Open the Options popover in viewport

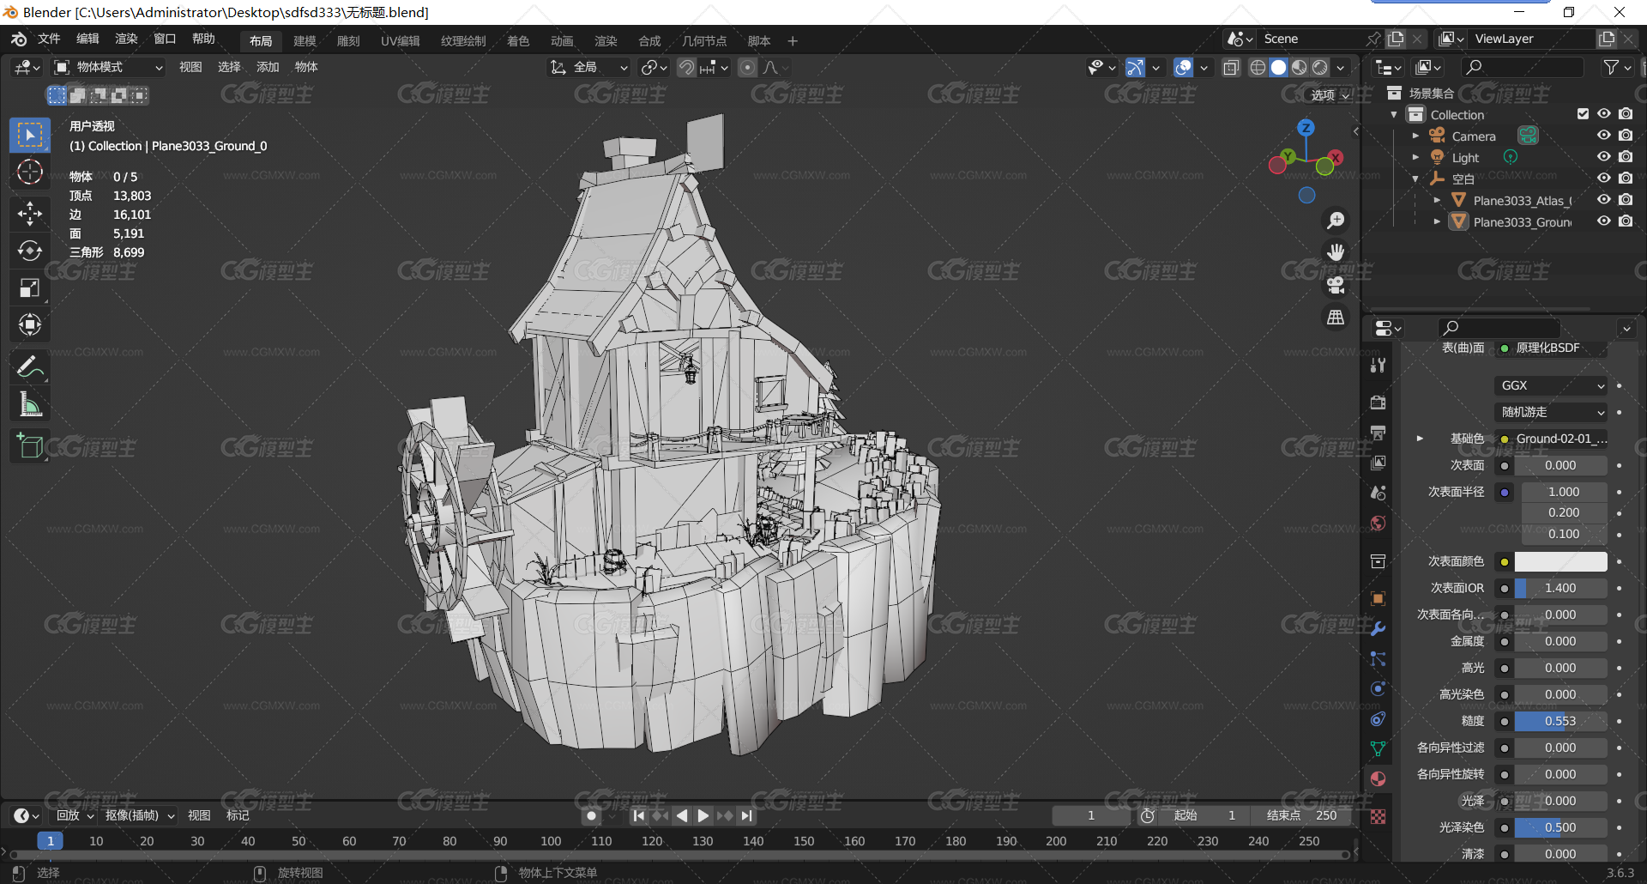pos(1330,95)
